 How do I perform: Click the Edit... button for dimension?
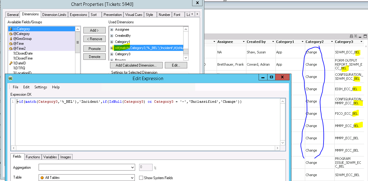[x=176, y=65]
